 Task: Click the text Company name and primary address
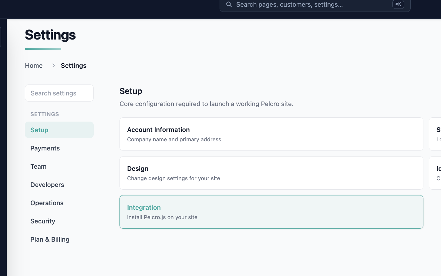174,140
